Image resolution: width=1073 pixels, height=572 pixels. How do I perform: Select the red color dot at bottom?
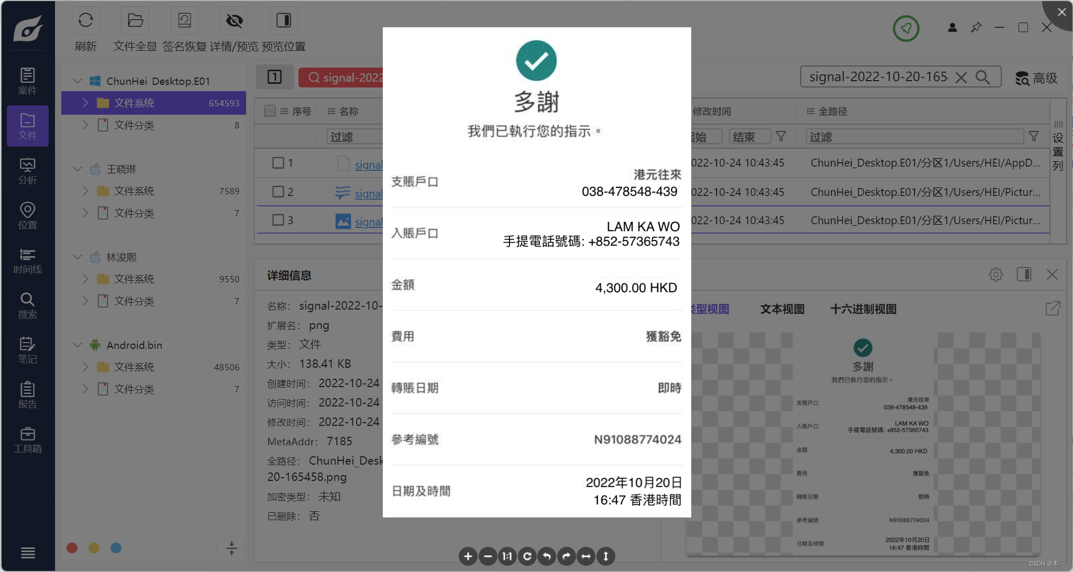[x=72, y=548]
